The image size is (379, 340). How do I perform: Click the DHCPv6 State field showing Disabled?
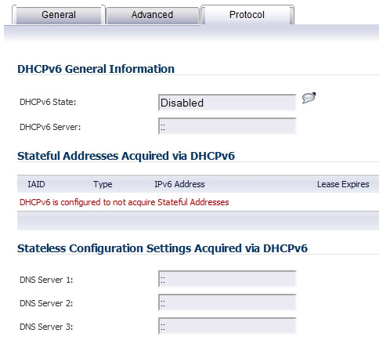[227, 103]
